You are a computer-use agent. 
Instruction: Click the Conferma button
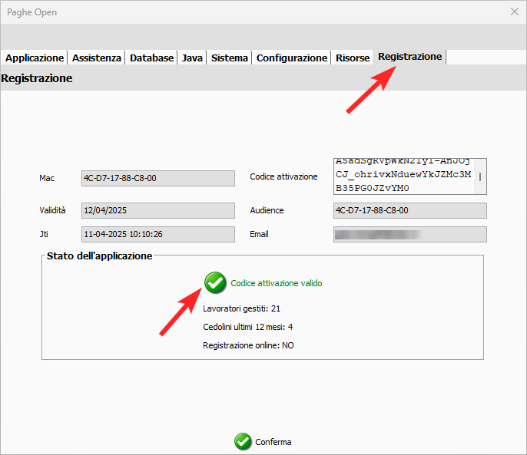point(263,441)
